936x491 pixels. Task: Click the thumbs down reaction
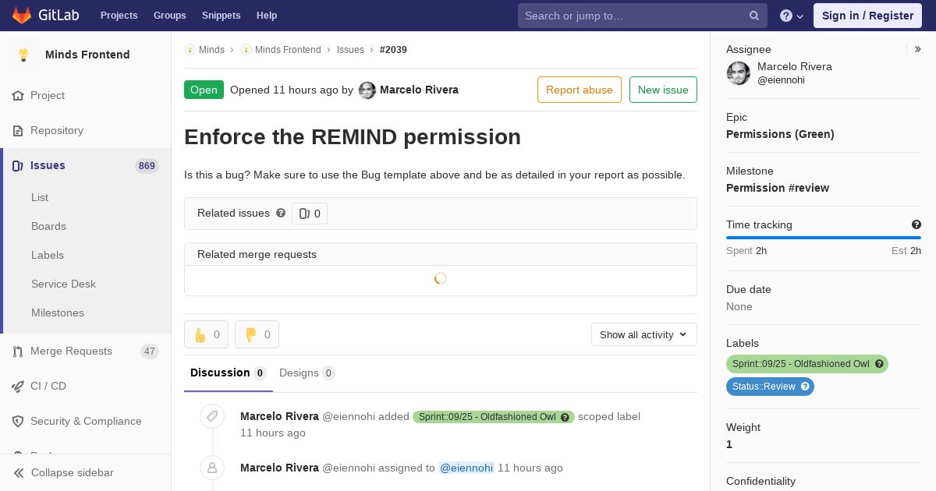pos(257,334)
